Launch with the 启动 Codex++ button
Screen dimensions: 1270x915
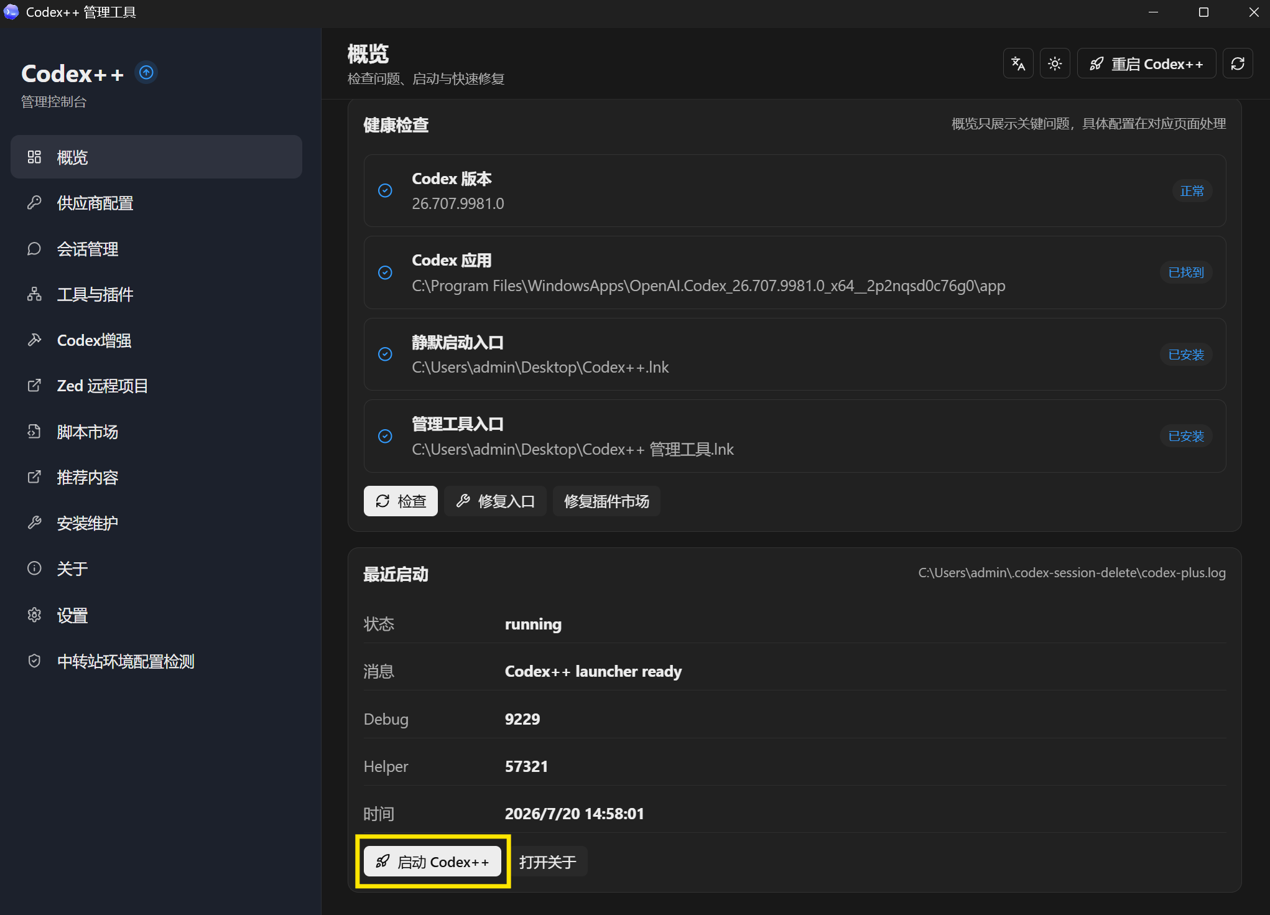[x=432, y=862]
